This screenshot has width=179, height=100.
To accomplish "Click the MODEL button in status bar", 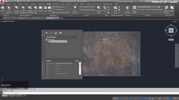I will click(x=115, y=98).
